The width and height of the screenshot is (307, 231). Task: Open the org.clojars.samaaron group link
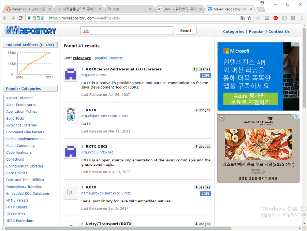click(99, 116)
